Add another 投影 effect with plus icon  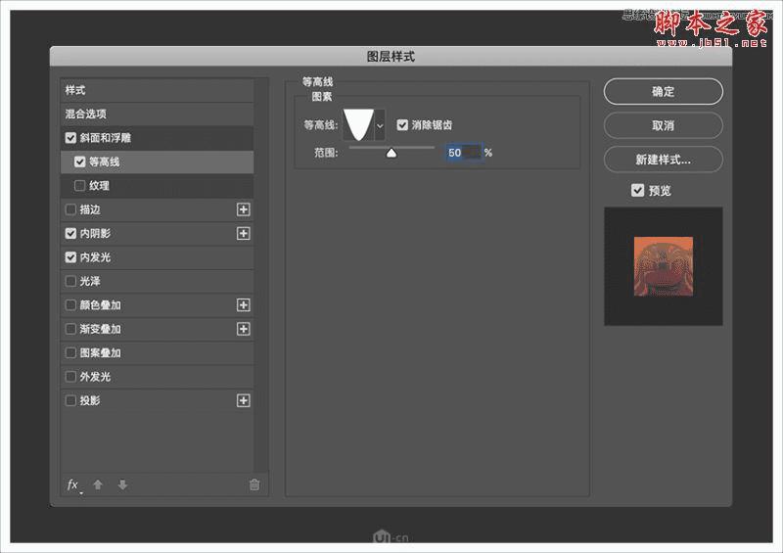[x=243, y=400]
